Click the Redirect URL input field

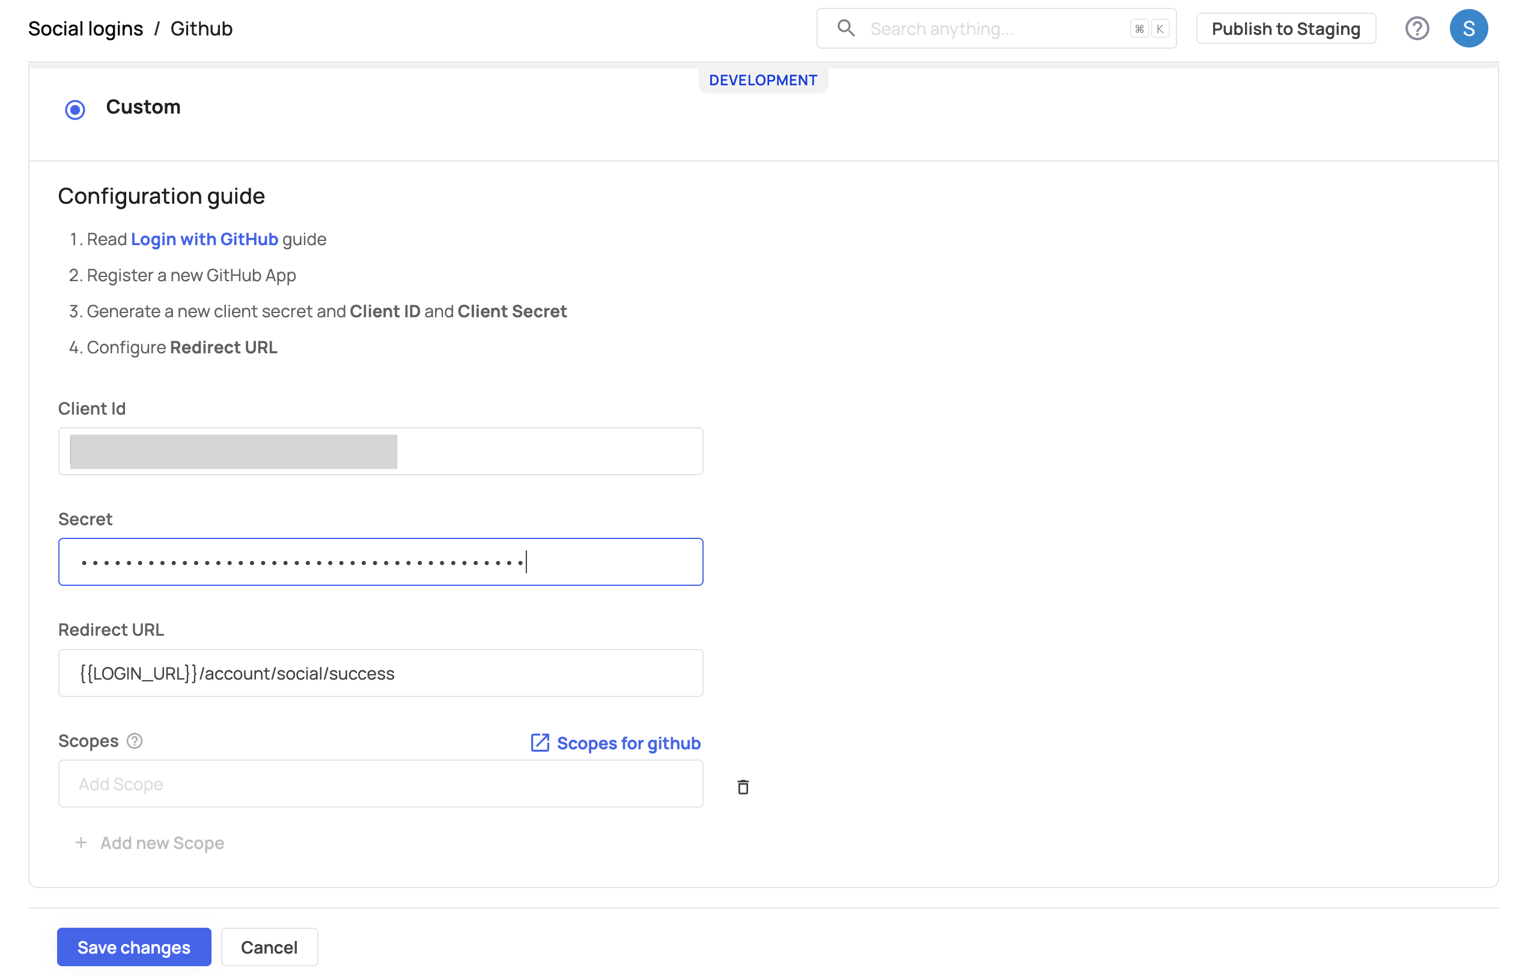click(x=381, y=673)
